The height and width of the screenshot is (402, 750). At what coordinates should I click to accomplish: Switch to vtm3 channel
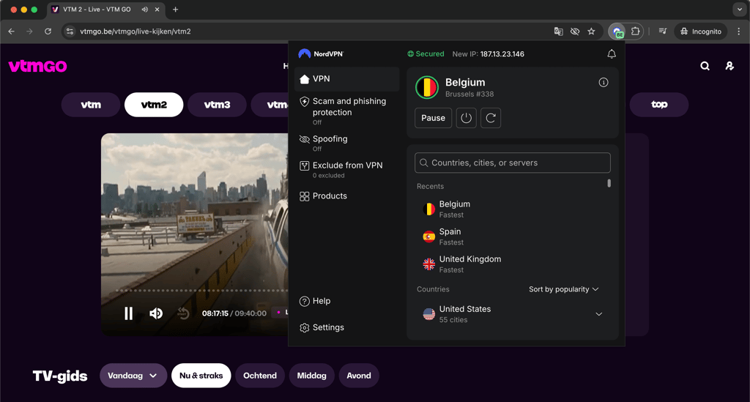pos(217,105)
